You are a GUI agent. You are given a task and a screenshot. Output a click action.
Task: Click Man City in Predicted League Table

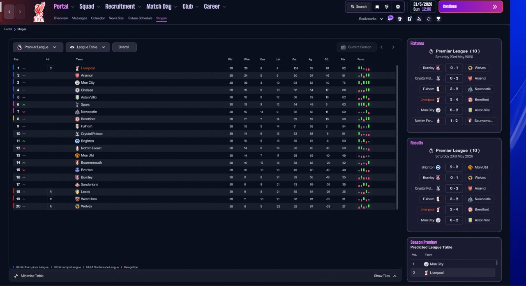(x=436, y=264)
